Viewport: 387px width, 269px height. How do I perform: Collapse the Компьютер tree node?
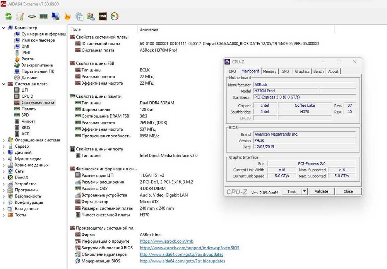pos(3,28)
